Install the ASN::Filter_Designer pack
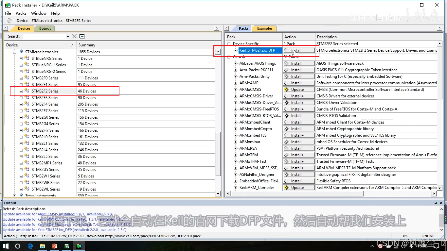 299,175
